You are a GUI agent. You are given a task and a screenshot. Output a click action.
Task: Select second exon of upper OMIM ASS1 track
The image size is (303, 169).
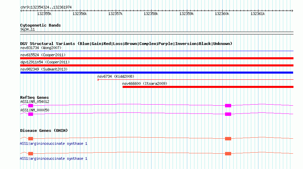[x=228, y=139]
